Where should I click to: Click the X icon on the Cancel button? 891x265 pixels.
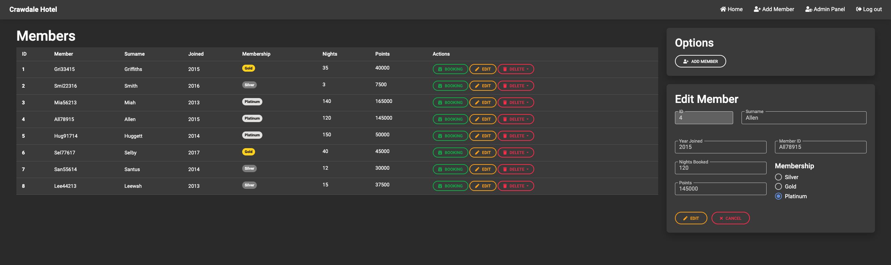click(721, 218)
